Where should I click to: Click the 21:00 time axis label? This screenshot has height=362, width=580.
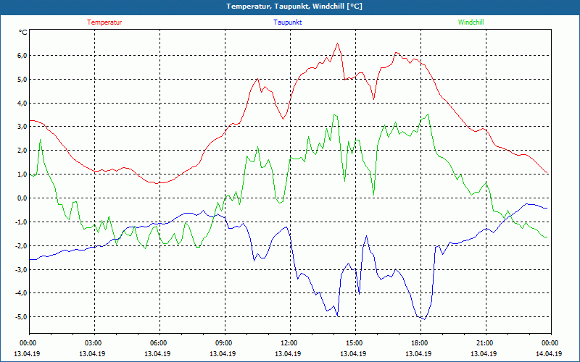click(484, 343)
